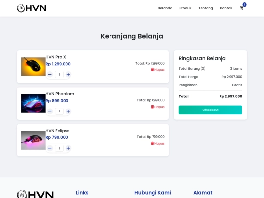
Task: Click the cart count badge
Action: click(x=244, y=5)
